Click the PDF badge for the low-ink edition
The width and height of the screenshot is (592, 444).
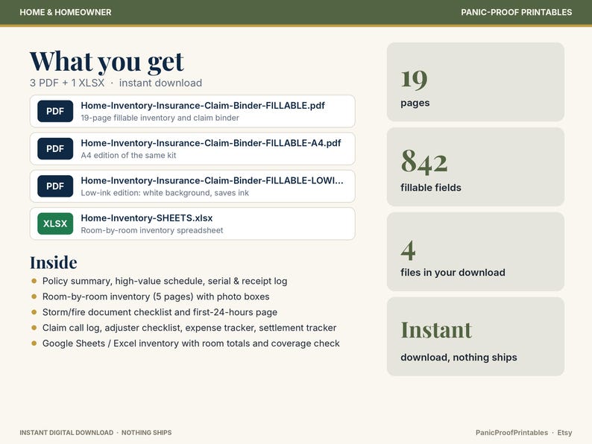pyautogui.click(x=55, y=186)
